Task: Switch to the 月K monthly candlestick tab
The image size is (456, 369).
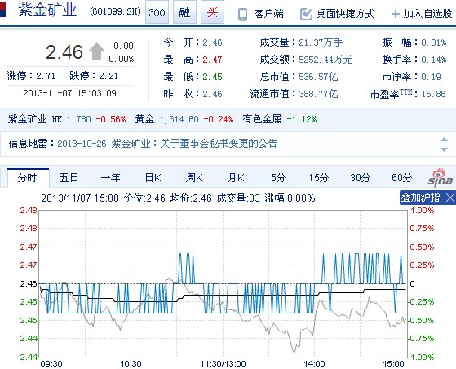Action: tap(236, 177)
